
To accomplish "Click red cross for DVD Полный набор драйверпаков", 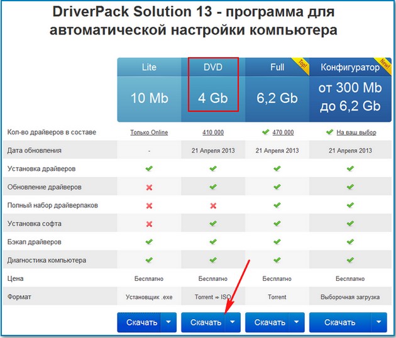I will click(x=213, y=205).
